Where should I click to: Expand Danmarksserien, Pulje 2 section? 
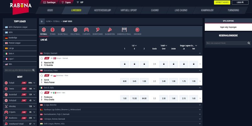pyautogui.click(x=200, y=114)
